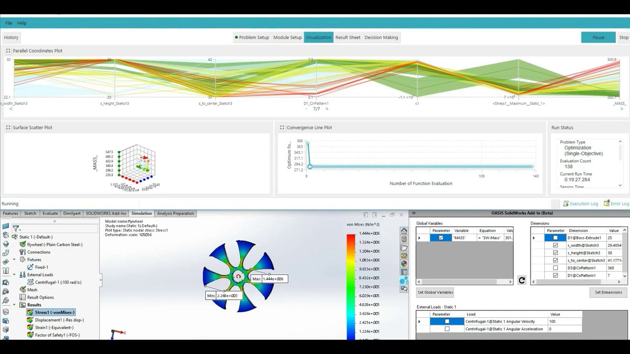Viewport: 630px width, 354px height.
Task: Click the von Mises color legend bar
Action: [350, 287]
